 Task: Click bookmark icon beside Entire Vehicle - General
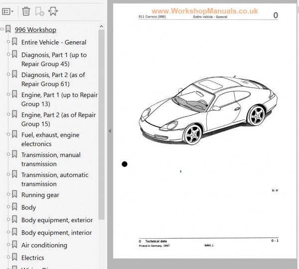click(14, 42)
